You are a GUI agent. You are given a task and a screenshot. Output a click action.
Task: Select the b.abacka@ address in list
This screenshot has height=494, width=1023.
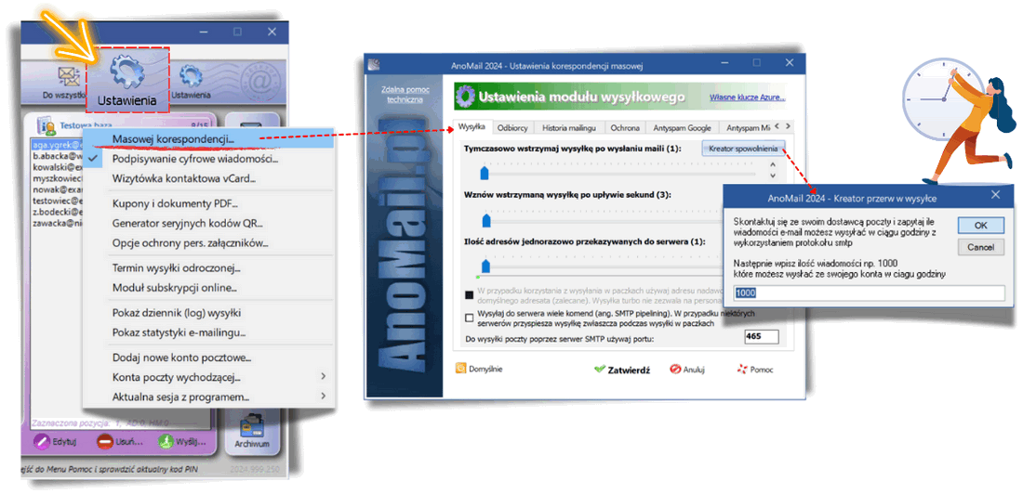click(x=59, y=156)
